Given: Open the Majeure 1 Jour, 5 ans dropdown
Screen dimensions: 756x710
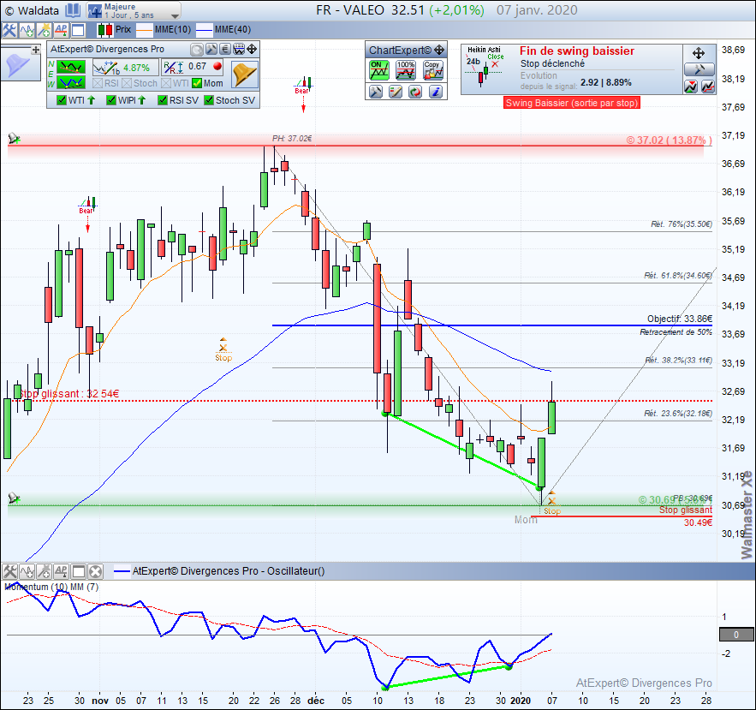Looking at the screenshot, I should pos(134,10).
